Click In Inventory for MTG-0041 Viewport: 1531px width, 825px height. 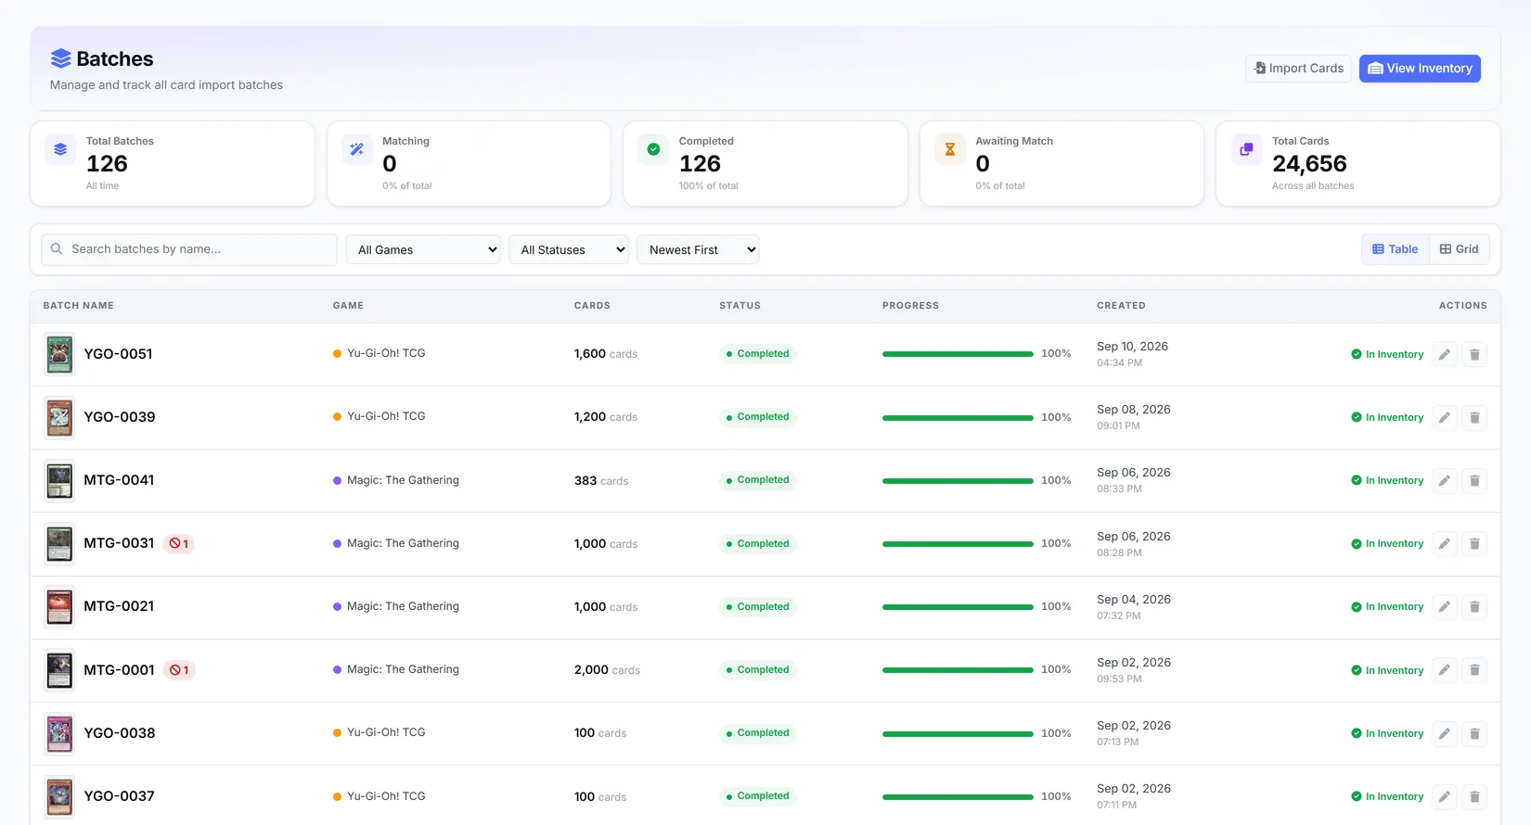tap(1387, 480)
